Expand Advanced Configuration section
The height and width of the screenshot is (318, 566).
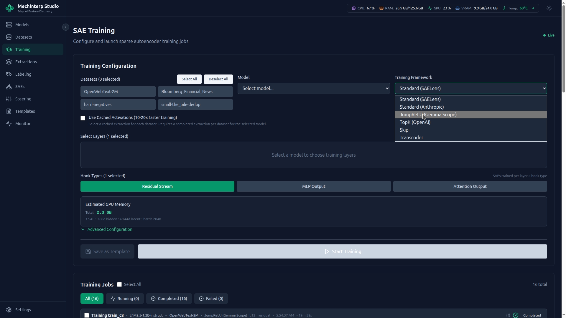click(106, 229)
